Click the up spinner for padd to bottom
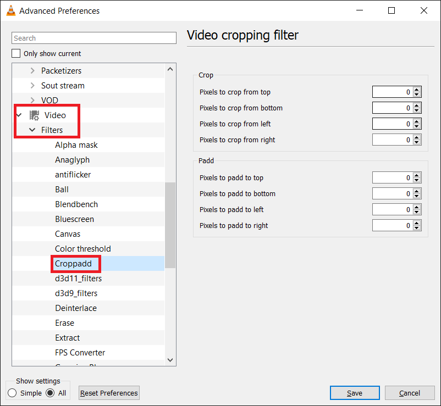 click(417, 191)
